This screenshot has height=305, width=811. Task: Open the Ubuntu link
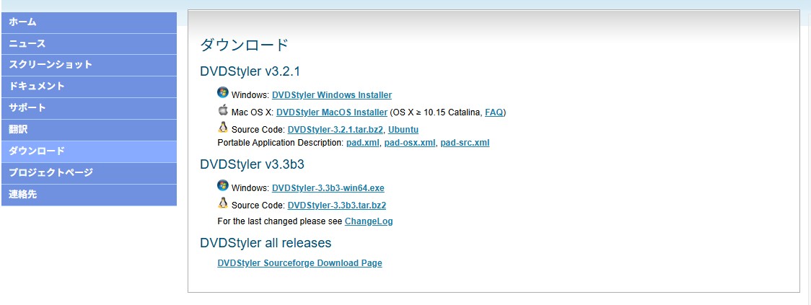click(x=403, y=129)
